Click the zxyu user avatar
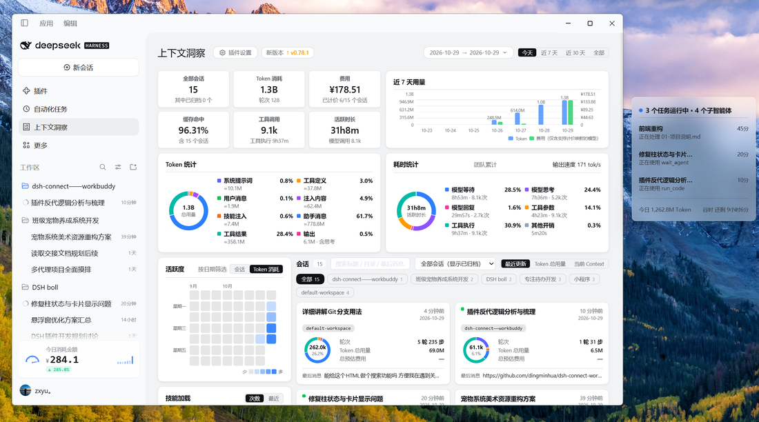The image size is (759, 422). click(x=25, y=390)
